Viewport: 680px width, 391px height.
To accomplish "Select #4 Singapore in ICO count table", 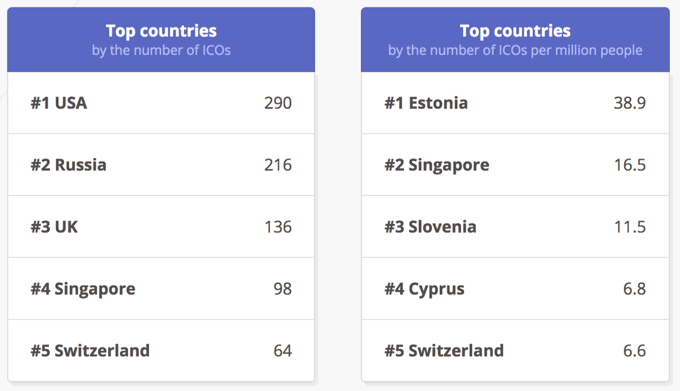I will pos(83,289).
